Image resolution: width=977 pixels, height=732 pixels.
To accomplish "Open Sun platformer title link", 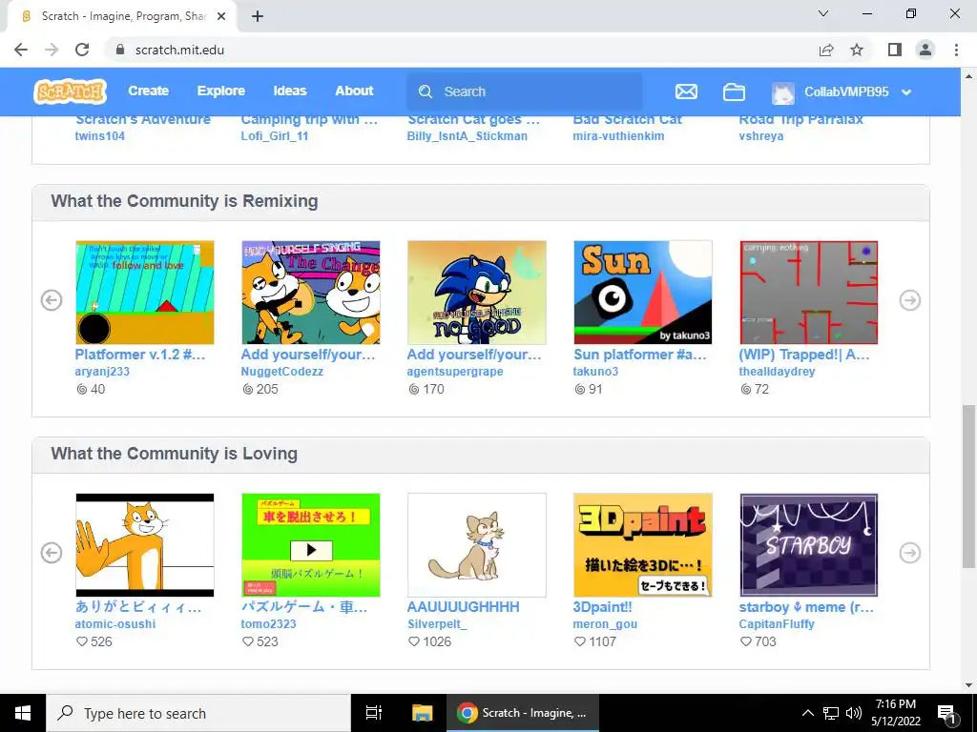I will (640, 355).
